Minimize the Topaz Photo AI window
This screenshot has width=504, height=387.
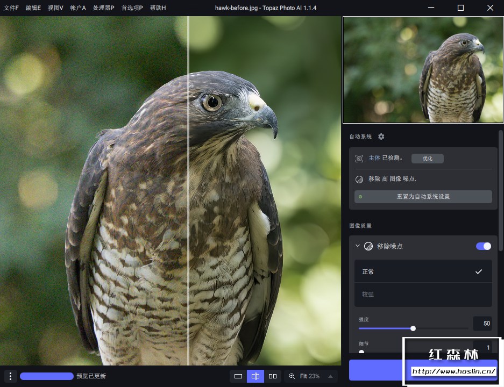[431, 8]
